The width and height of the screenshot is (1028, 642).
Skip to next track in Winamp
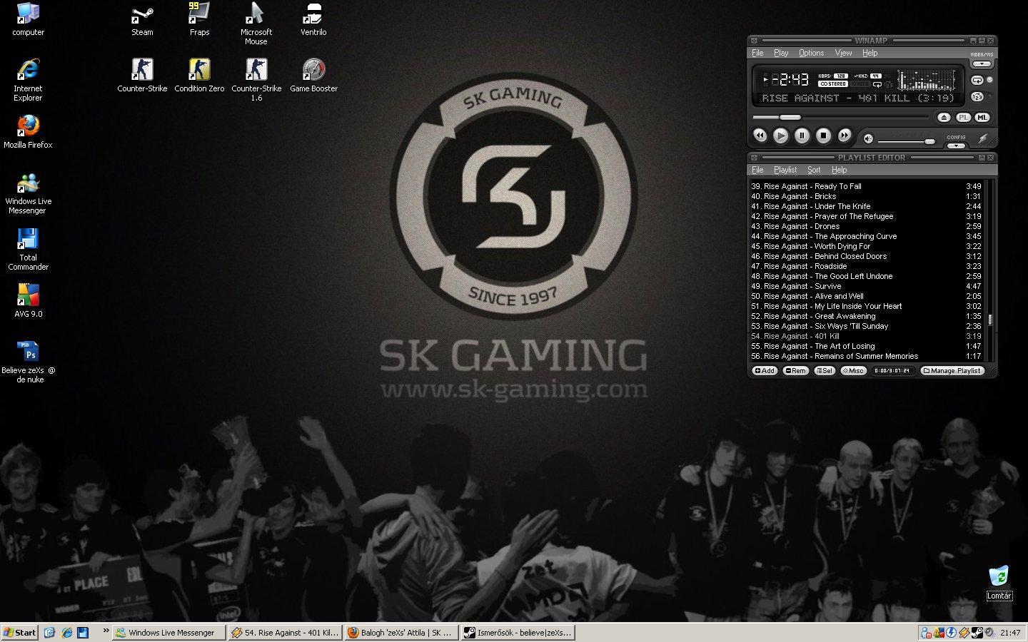845,135
